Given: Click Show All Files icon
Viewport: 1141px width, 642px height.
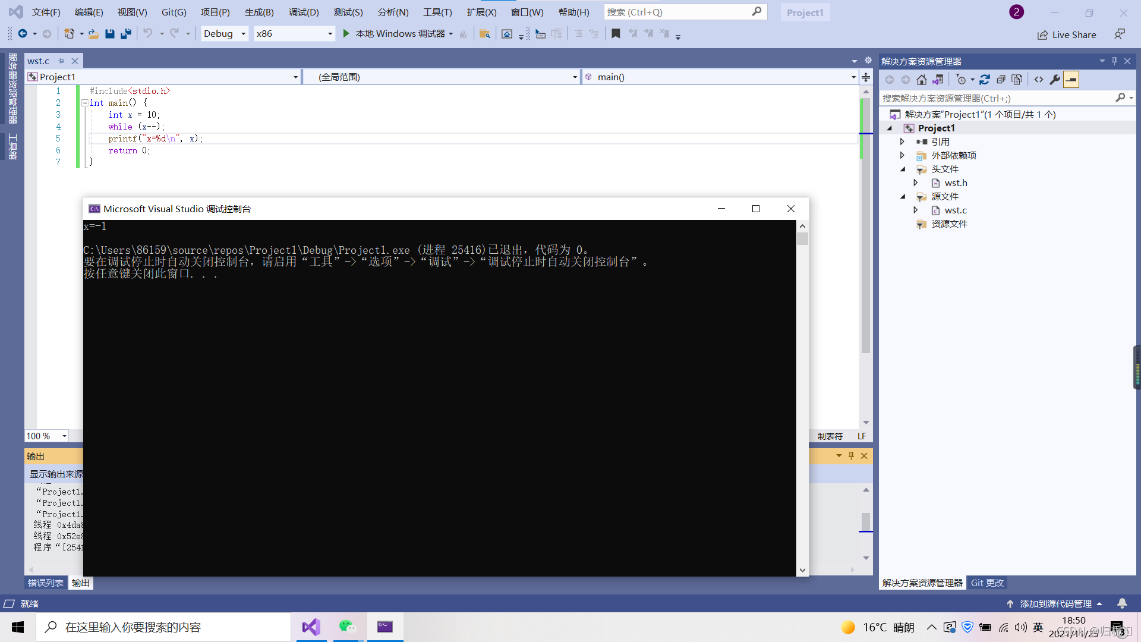Looking at the screenshot, I should (x=1017, y=80).
